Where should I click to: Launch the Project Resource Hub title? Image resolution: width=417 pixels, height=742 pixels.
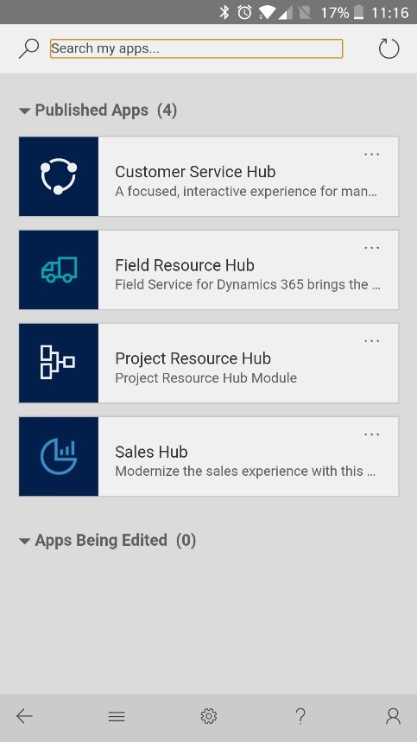pyautogui.click(x=193, y=358)
